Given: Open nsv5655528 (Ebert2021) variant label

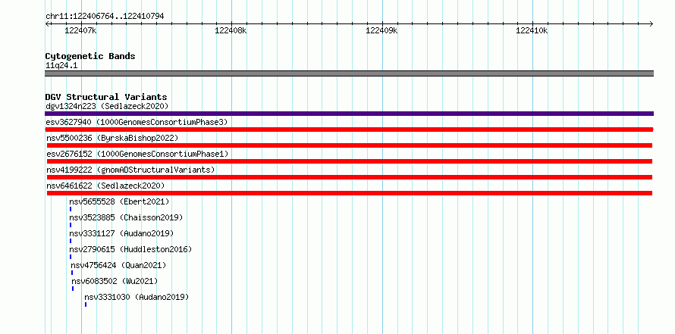Looking at the screenshot, I should [x=119, y=201].
